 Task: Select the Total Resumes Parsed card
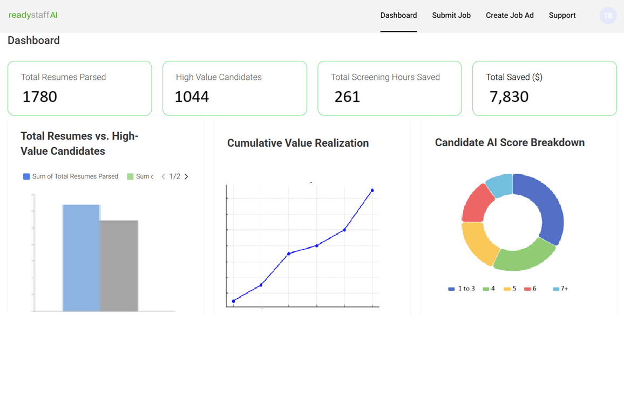click(x=79, y=88)
